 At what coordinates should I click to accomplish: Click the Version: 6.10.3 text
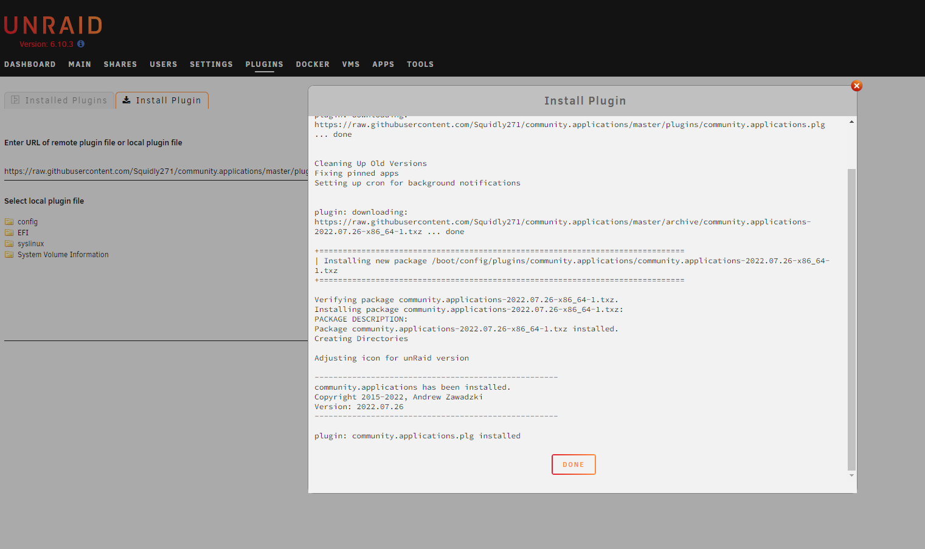pyautogui.click(x=46, y=44)
